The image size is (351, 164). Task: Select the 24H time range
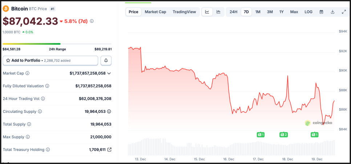coord(233,12)
